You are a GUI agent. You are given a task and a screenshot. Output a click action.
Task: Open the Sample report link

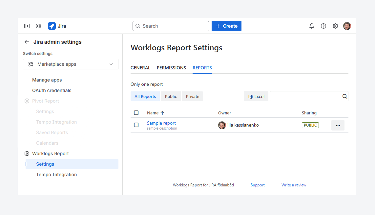[161, 123]
